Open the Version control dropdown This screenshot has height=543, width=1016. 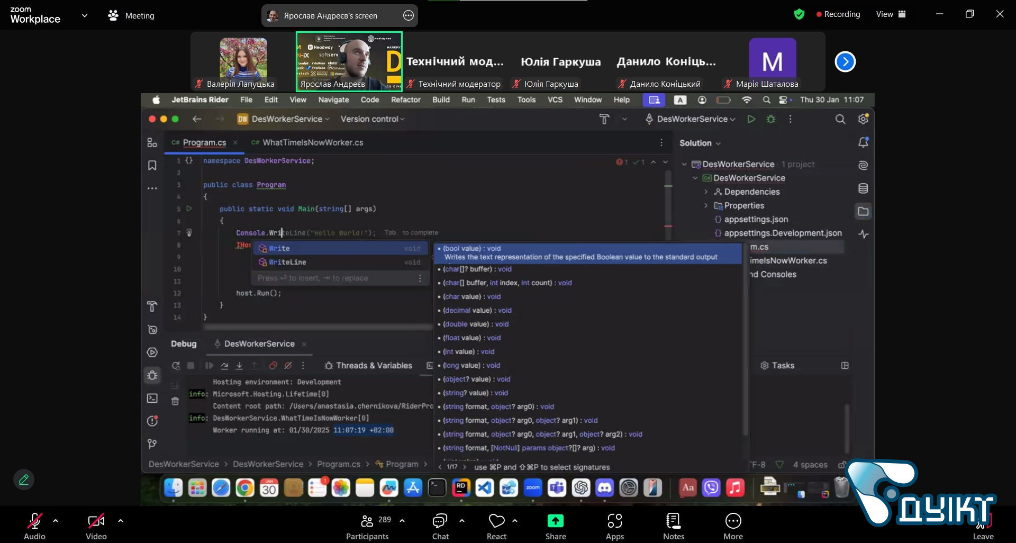tap(373, 119)
